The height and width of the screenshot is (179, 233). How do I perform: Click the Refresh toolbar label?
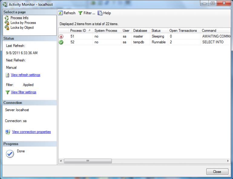(69, 13)
